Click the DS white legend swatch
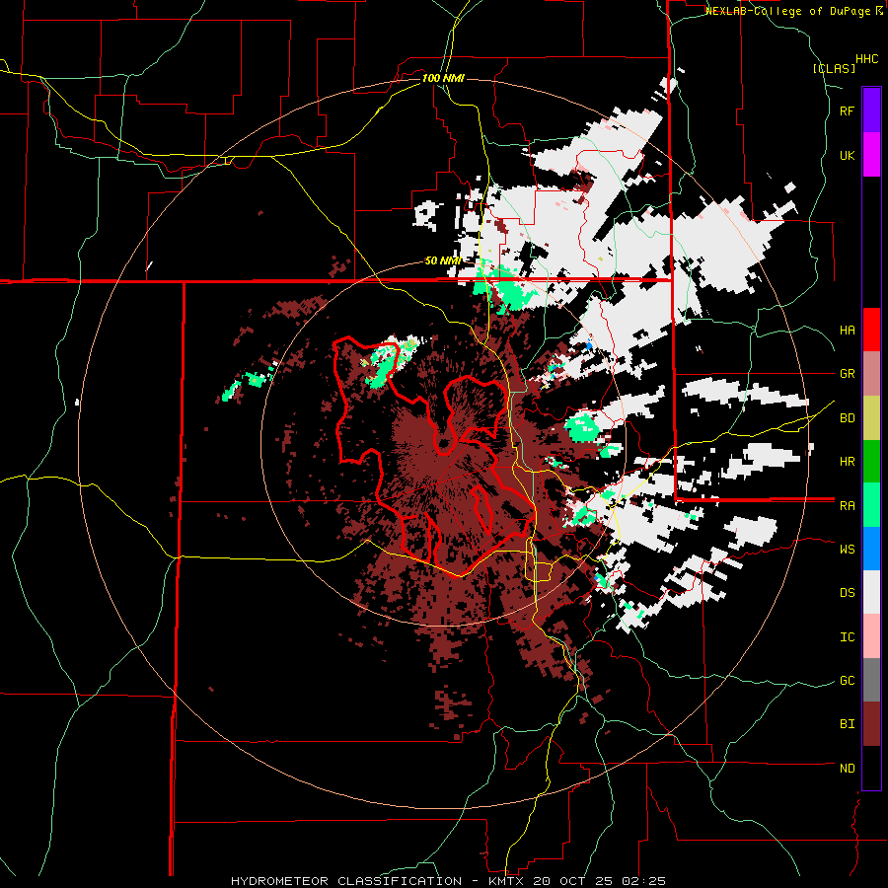 coord(871,592)
